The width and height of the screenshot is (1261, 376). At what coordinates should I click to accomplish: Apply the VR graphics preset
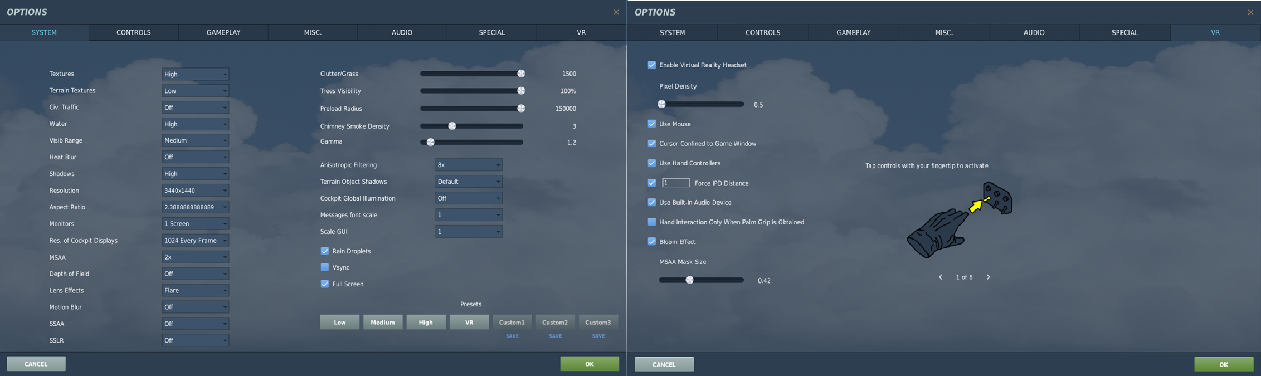(x=469, y=323)
